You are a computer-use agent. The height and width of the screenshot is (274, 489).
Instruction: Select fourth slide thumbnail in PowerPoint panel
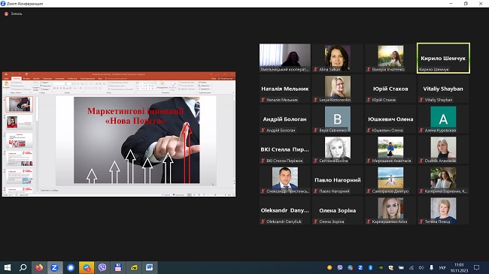point(20,158)
